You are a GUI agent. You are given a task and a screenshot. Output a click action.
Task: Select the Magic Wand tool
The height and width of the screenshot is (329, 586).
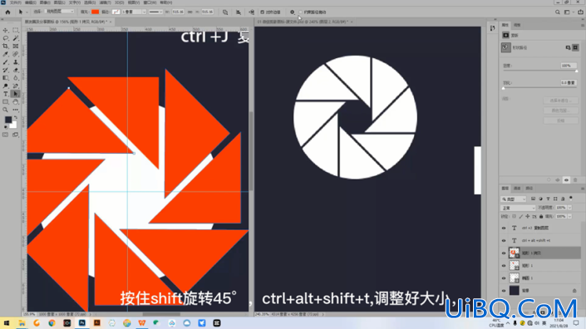coord(15,38)
